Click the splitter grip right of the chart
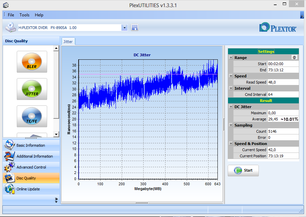The width and height of the screenshot is (306, 217). point(224,125)
